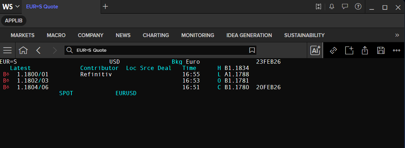Viewport: 405px width, 148px height.
Task: Click the Latest column header
Action: pyautogui.click(x=20, y=68)
